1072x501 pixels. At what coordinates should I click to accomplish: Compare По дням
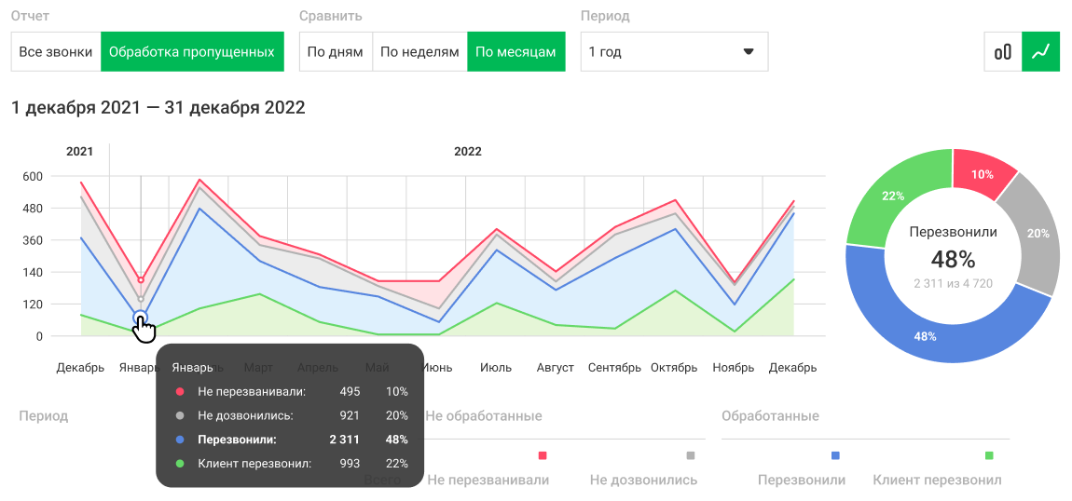click(335, 52)
